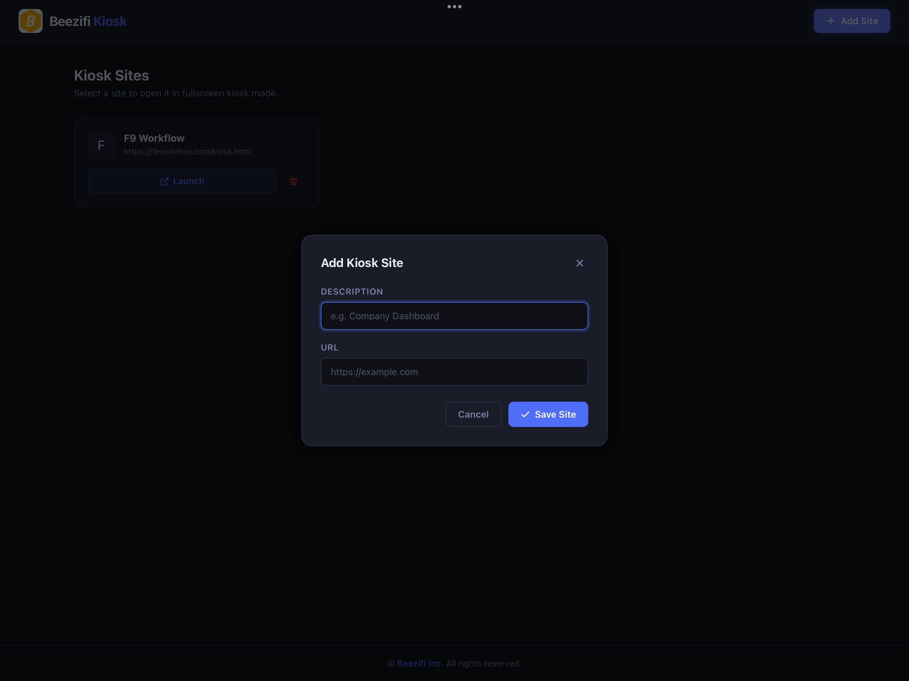Click the F9 Workflow card title
The width and height of the screenshot is (909, 681).
click(x=154, y=138)
